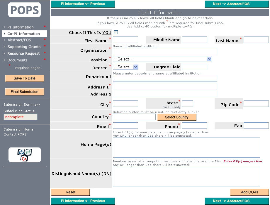Open Resource Request sidebar page
The height and width of the screenshot is (205, 270).
click(23, 53)
